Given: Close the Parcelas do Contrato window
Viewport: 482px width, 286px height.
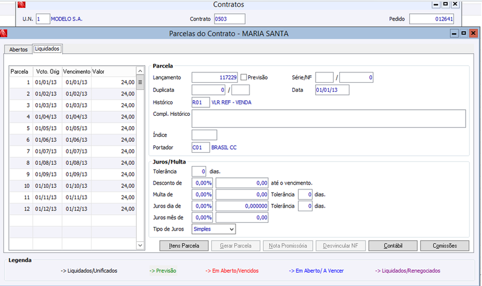Looking at the screenshot, I should [x=473, y=33].
